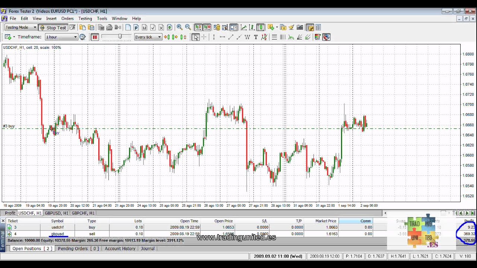
Task: Select the Andrews pitchfork W tool
Action: click(x=247, y=37)
